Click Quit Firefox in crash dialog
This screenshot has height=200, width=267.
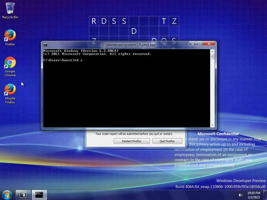pos(167,141)
